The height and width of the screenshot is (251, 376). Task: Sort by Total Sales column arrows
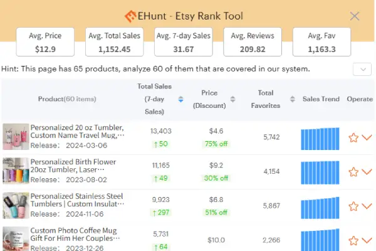click(x=181, y=99)
